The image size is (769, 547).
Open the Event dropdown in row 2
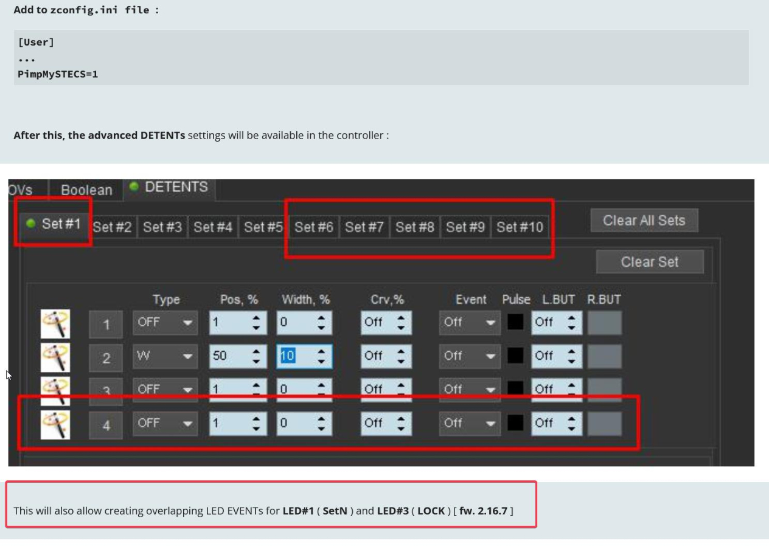pos(470,356)
